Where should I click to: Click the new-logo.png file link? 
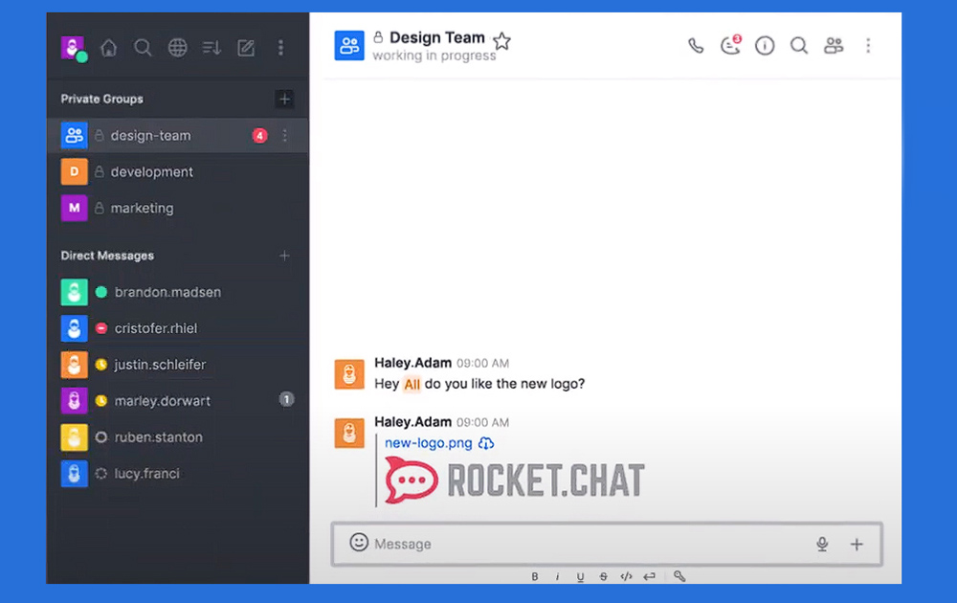click(429, 443)
